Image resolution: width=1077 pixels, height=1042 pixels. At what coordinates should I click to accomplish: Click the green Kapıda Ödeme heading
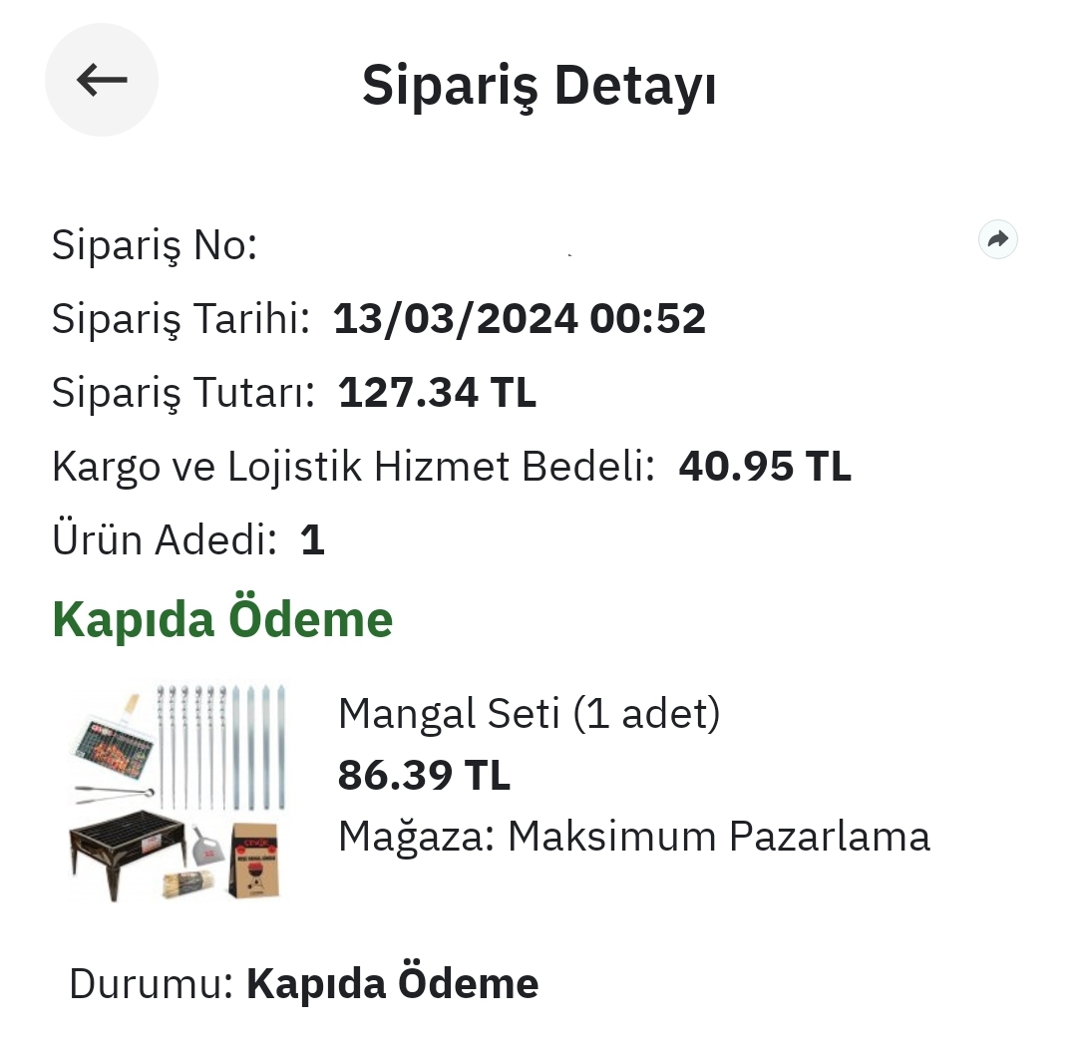pyautogui.click(x=222, y=619)
